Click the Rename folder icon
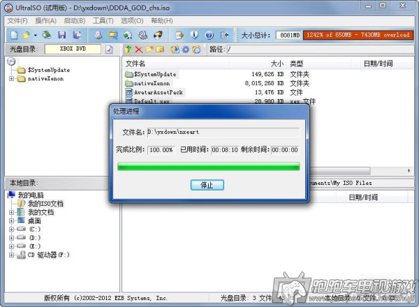Image resolution: width=419 pixels, height=307 pixels. click(160, 50)
